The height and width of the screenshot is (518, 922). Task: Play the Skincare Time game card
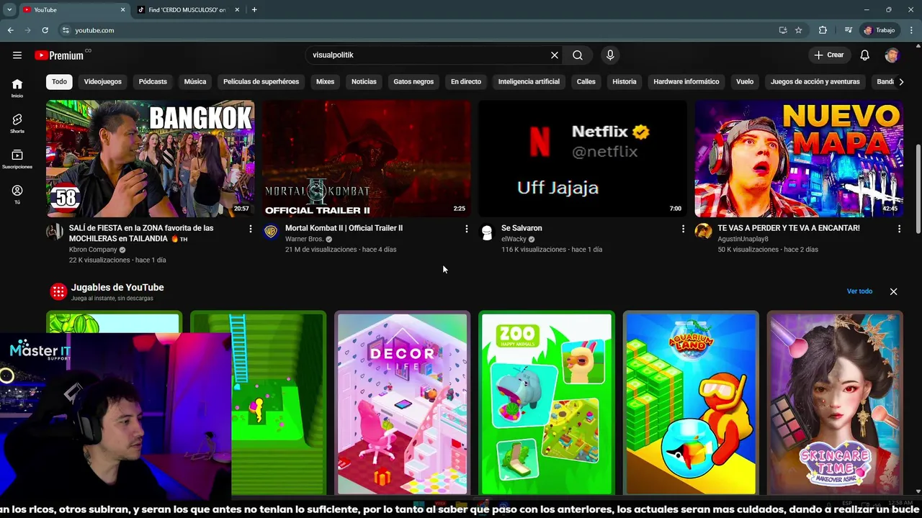pyautogui.click(x=834, y=404)
